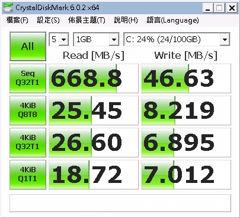Screen dimensions: 240x218
Task: Click the 4KiB Q1T1 read result 18.72
Action: 94,175
